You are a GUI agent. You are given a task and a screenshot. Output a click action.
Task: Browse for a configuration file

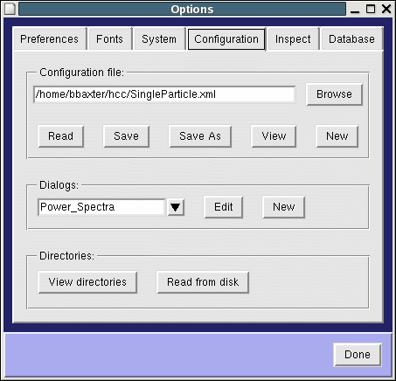(x=334, y=94)
